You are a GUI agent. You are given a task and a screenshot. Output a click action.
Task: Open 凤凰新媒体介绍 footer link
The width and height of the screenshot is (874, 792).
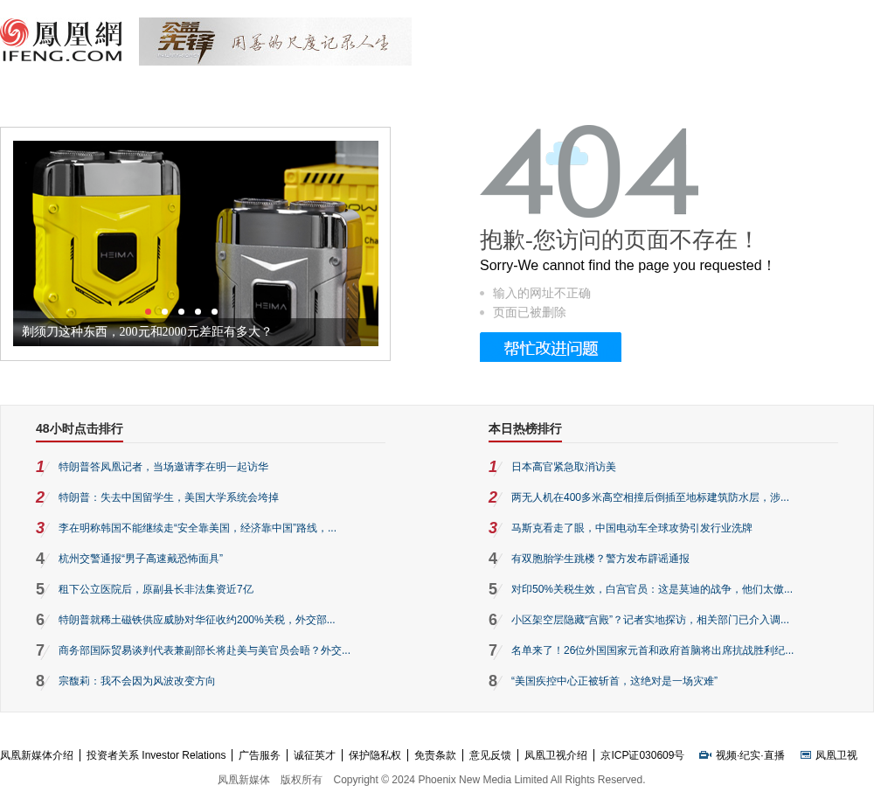click(37, 755)
